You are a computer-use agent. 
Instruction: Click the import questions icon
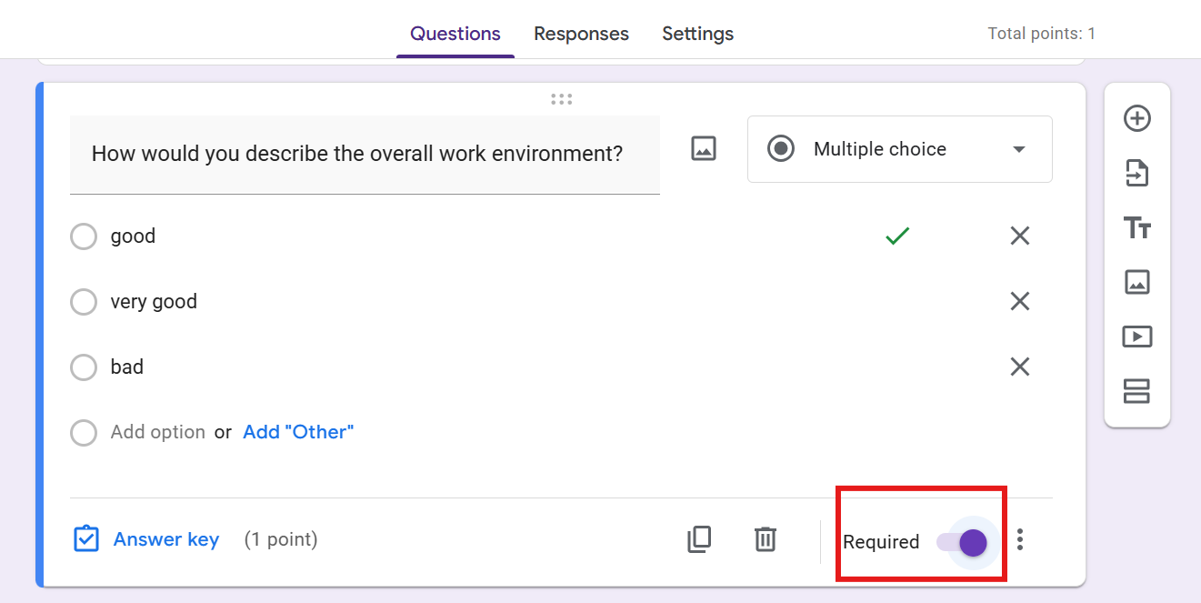(x=1137, y=173)
